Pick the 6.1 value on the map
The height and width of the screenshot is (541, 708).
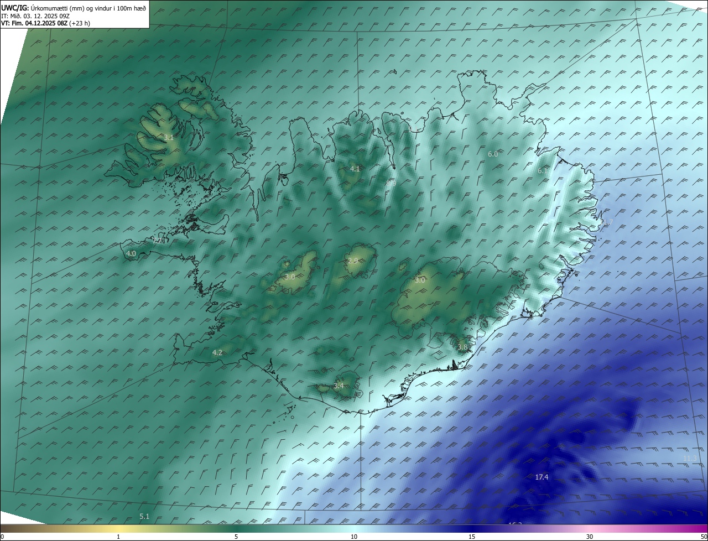543,171
